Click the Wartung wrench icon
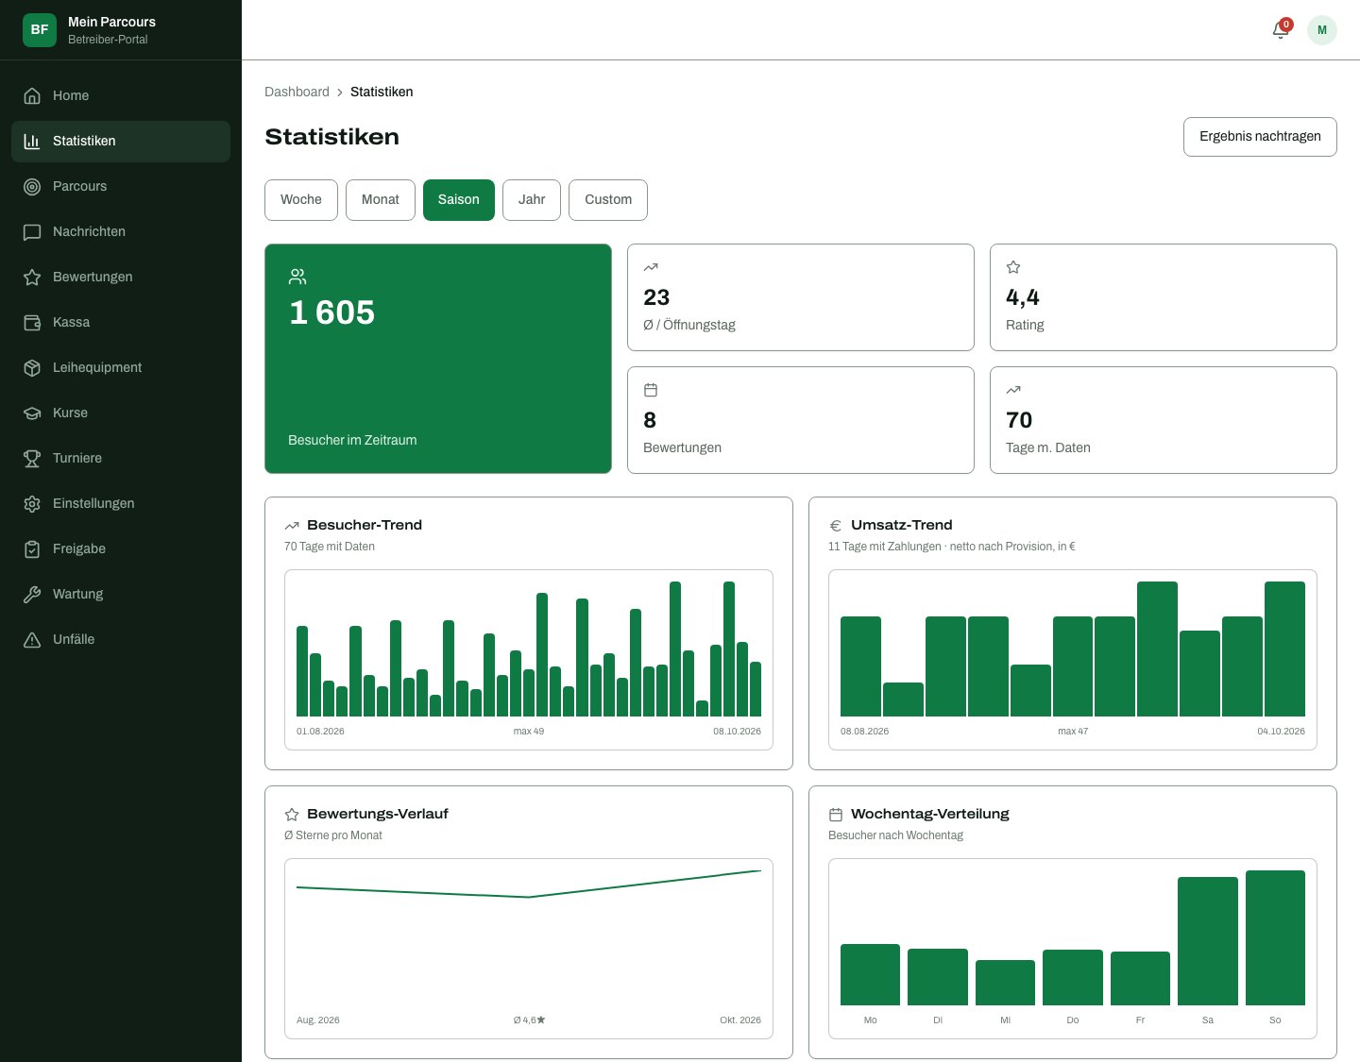 (x=32, y=594)
